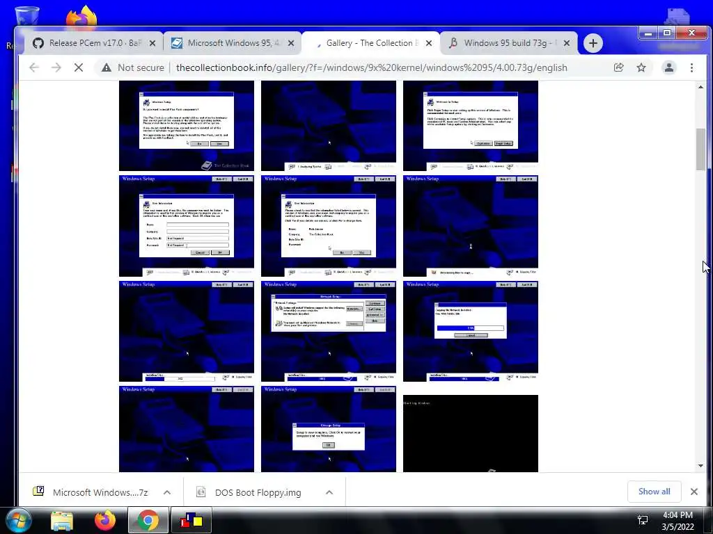Expand options for DOS Boot Floppy.img download
Screen dimensions: 713x534
[x=329, y=492]
